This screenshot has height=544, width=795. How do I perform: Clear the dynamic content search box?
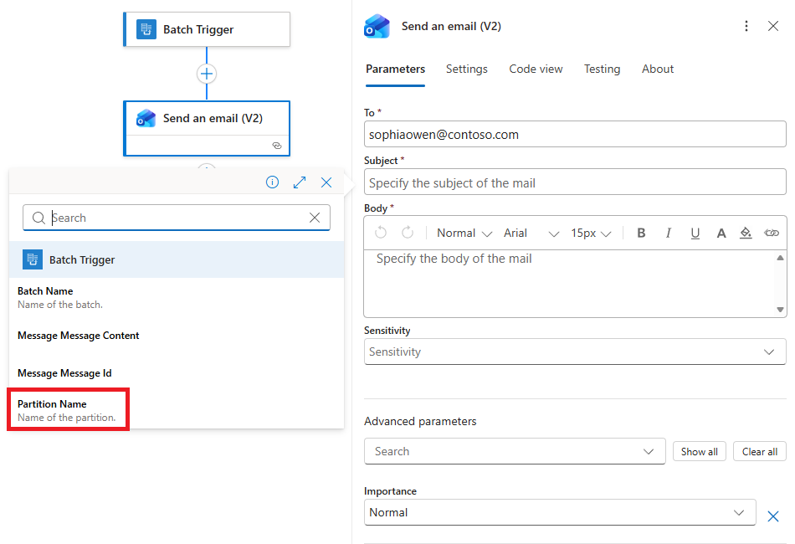tap(315, 218)
